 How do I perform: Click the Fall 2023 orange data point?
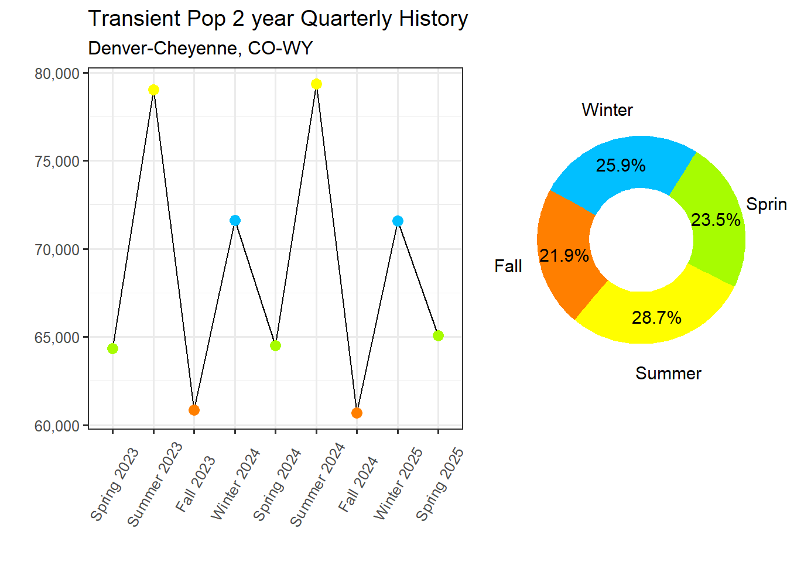[x=194, y=410]
